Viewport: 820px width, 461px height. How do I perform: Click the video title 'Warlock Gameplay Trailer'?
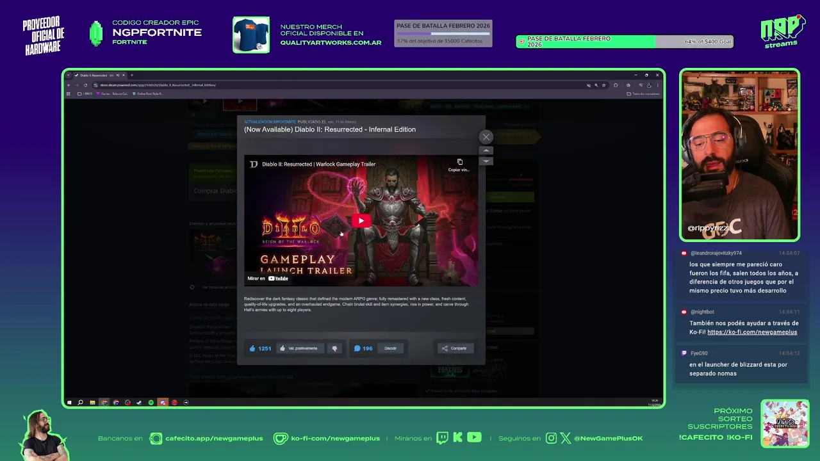(x=318, y=165)
